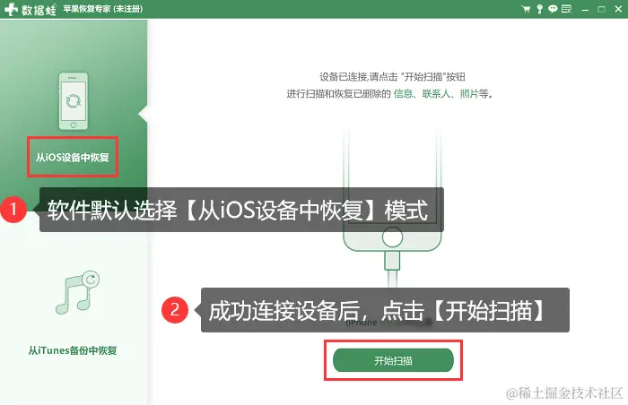The image size is (628, 405).
Task: Click the key registration icon
Action: [539, 9]
